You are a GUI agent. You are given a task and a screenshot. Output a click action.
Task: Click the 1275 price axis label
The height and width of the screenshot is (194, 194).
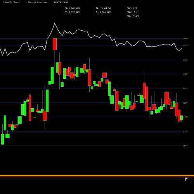185,88
